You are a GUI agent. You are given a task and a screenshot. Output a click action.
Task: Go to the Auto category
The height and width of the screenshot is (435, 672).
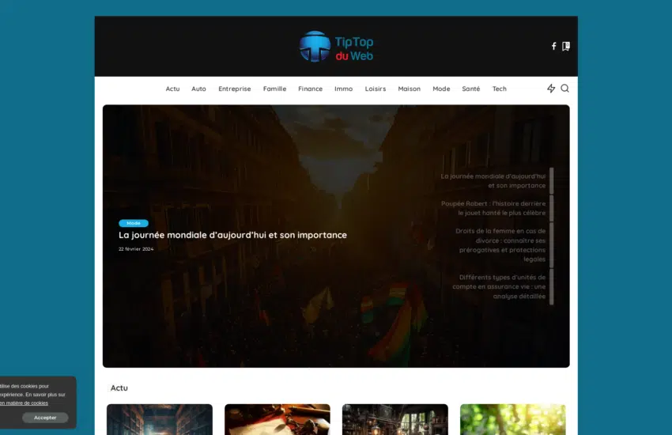(x=198, y=89)
